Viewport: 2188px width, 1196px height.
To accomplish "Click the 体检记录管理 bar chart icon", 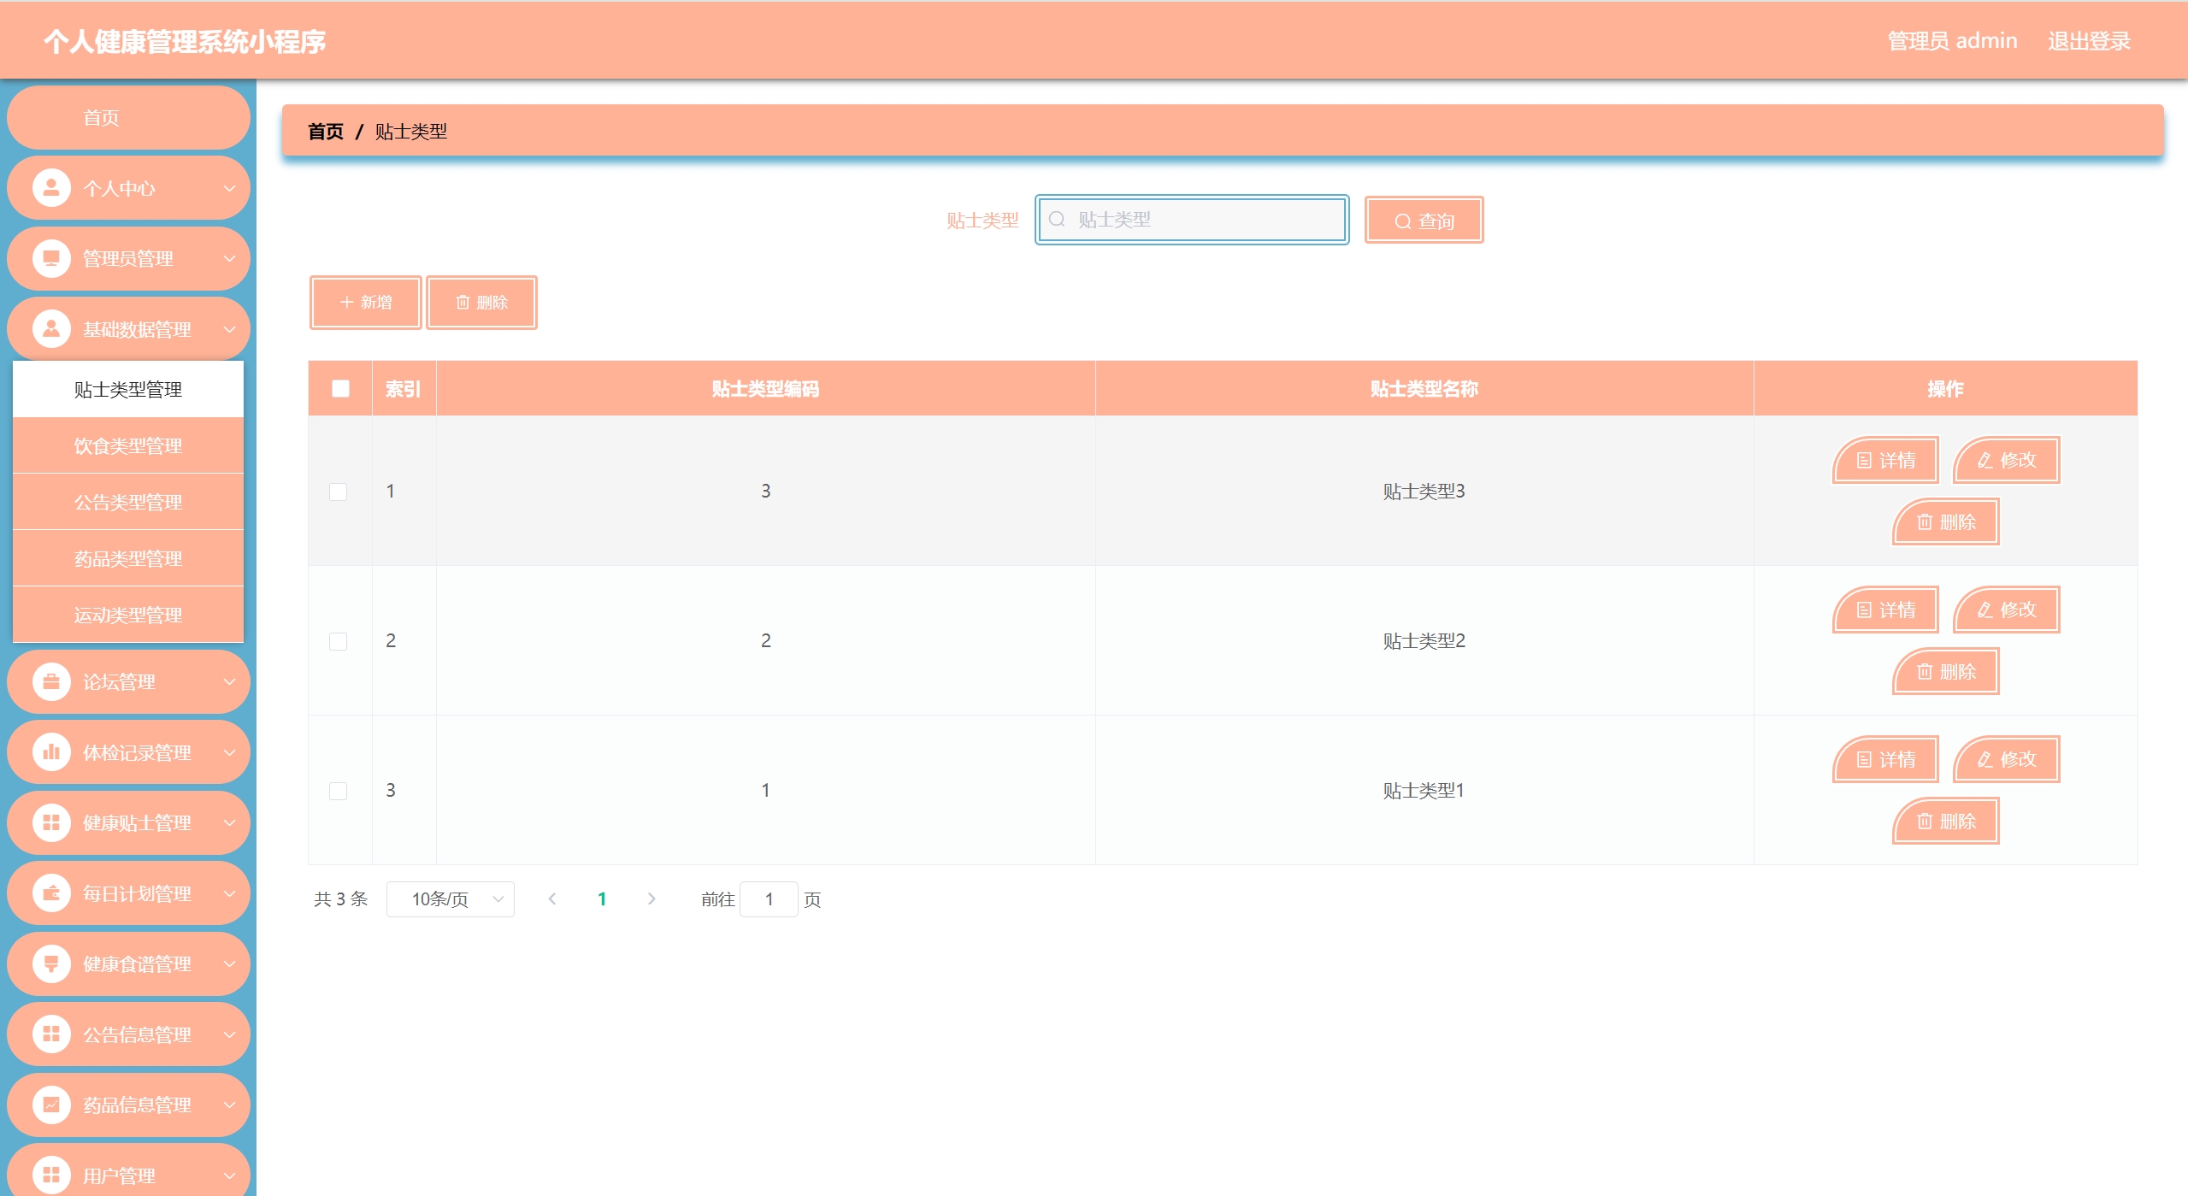I will tap(51, 752).
